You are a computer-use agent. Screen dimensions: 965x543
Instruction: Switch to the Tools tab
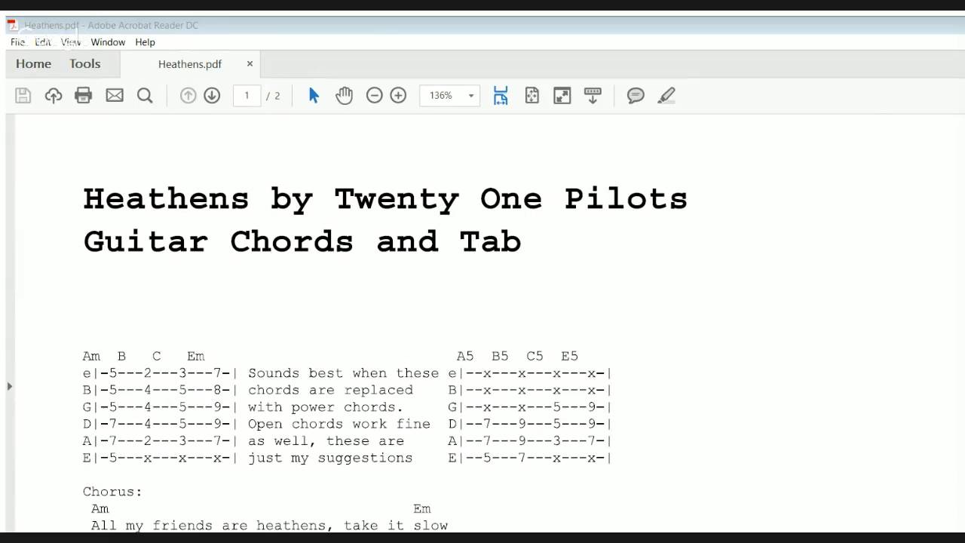(85, 64)
